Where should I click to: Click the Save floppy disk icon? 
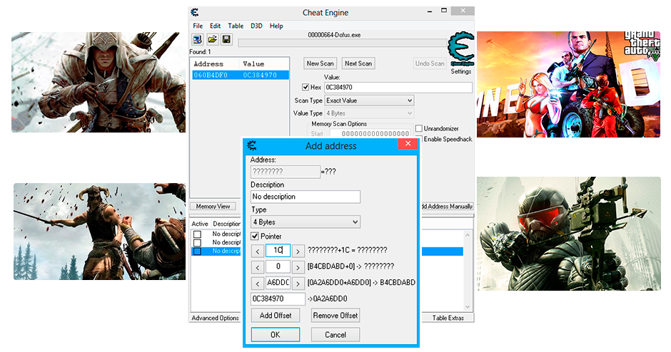226,40
